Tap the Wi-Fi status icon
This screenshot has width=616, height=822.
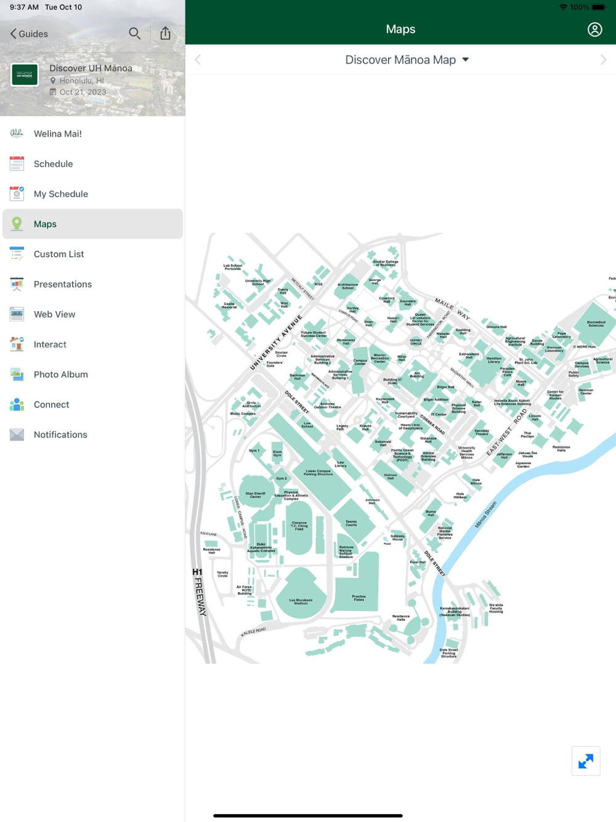click(563, 7)
